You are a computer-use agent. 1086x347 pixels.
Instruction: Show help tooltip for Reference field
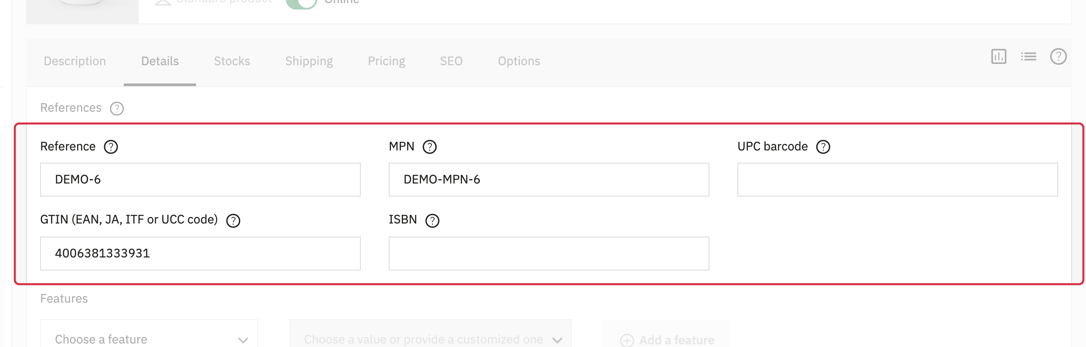(111, 147)
